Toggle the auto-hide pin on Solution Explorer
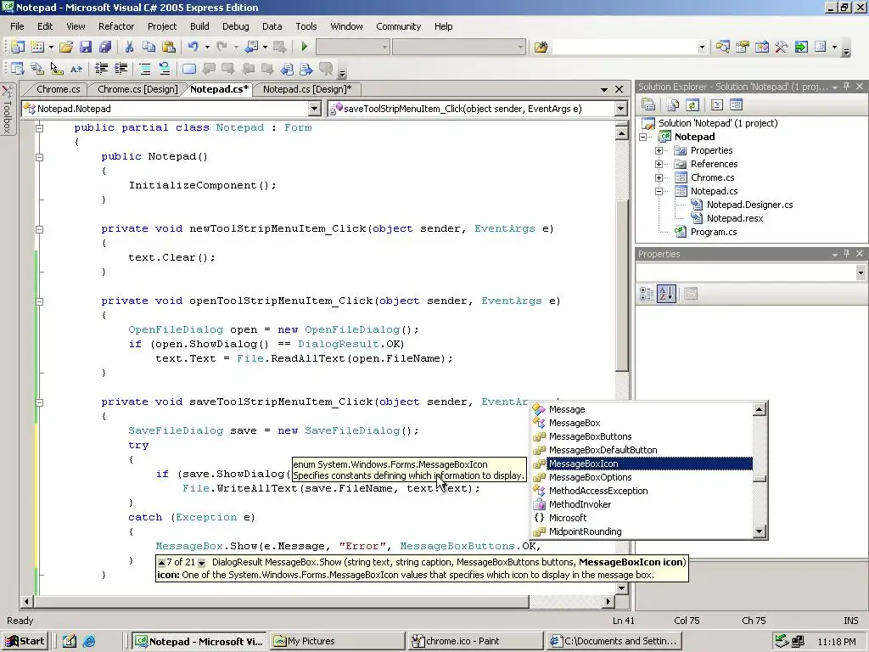This screenshot has height=652, width=869. coord(846,87)
